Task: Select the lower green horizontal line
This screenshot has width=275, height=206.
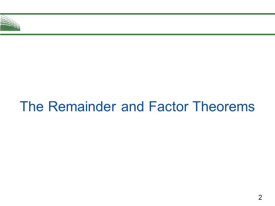Action: (137, 34)
